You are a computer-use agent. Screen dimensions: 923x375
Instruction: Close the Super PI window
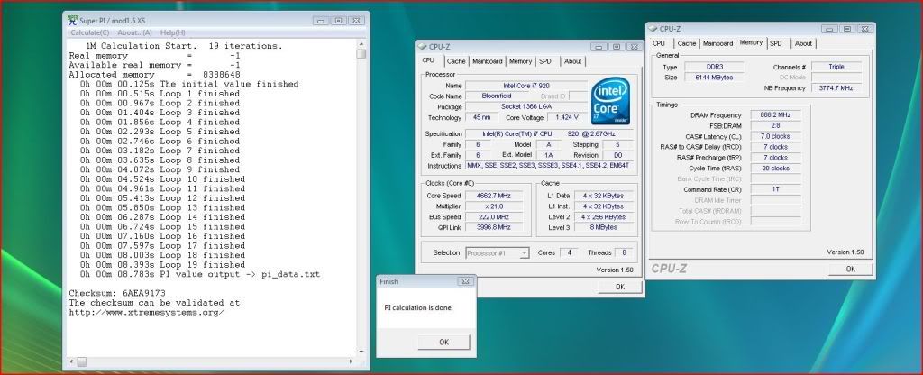tap(356, 21)
